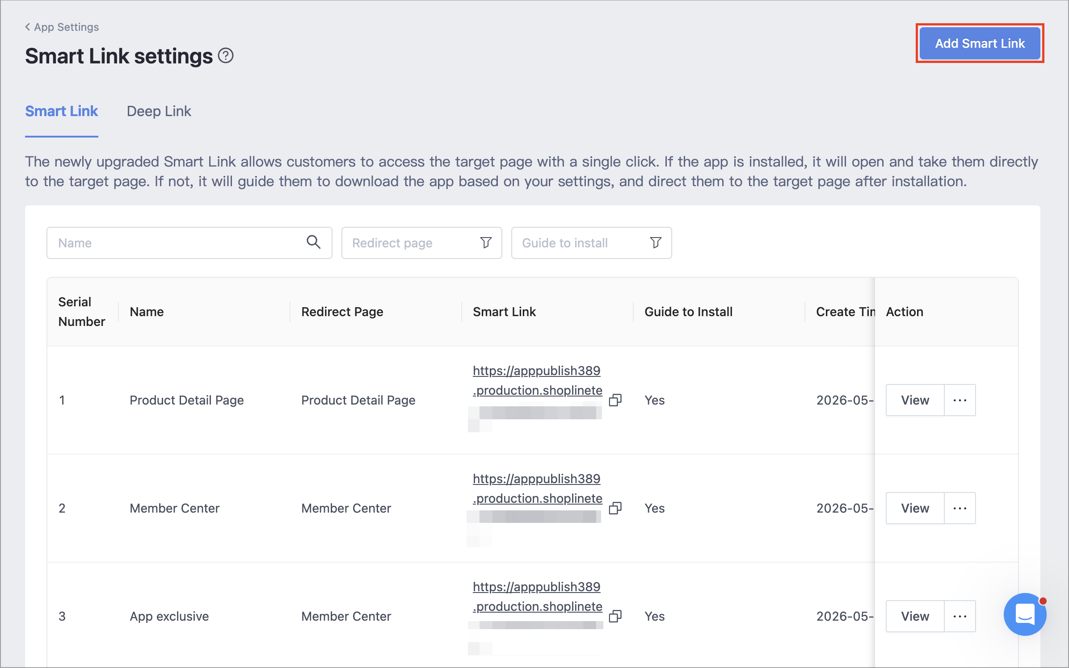Click the Add Smart Link button
The image size is (1069, 668).
(980, 43)
